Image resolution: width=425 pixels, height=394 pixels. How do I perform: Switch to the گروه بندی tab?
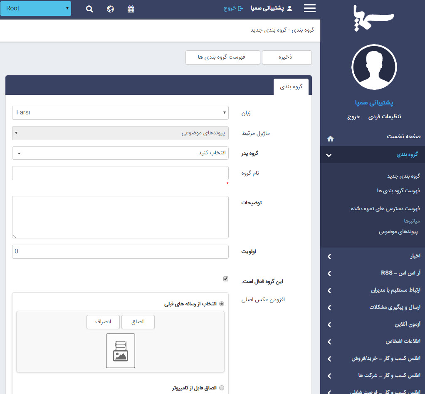(x=291, y=87)
